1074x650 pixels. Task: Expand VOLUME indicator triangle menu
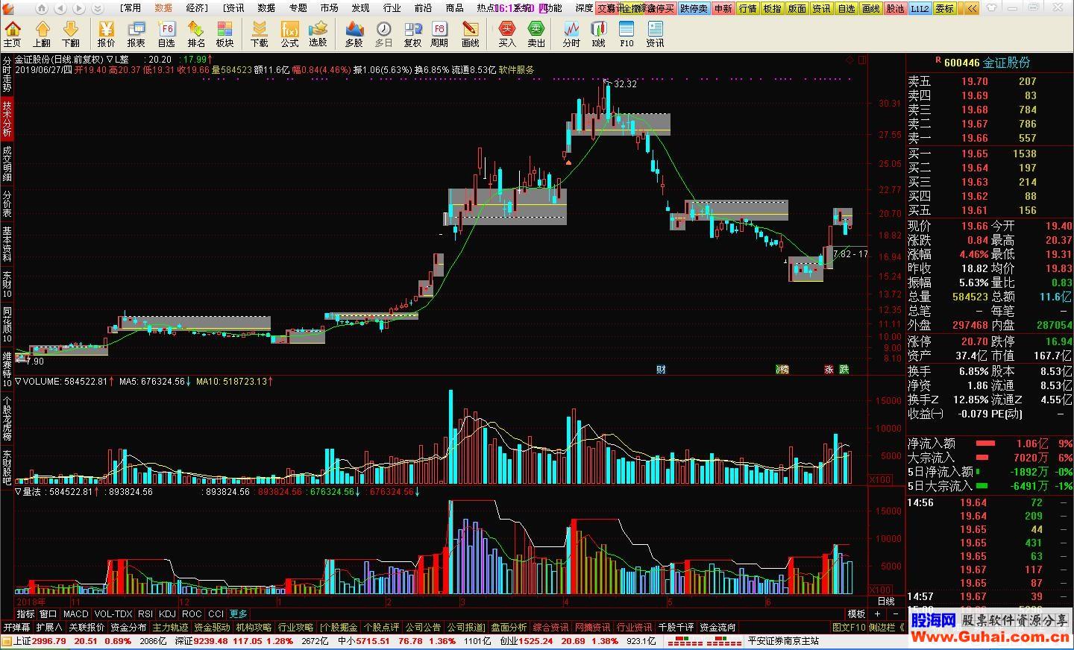pos(19,381)
